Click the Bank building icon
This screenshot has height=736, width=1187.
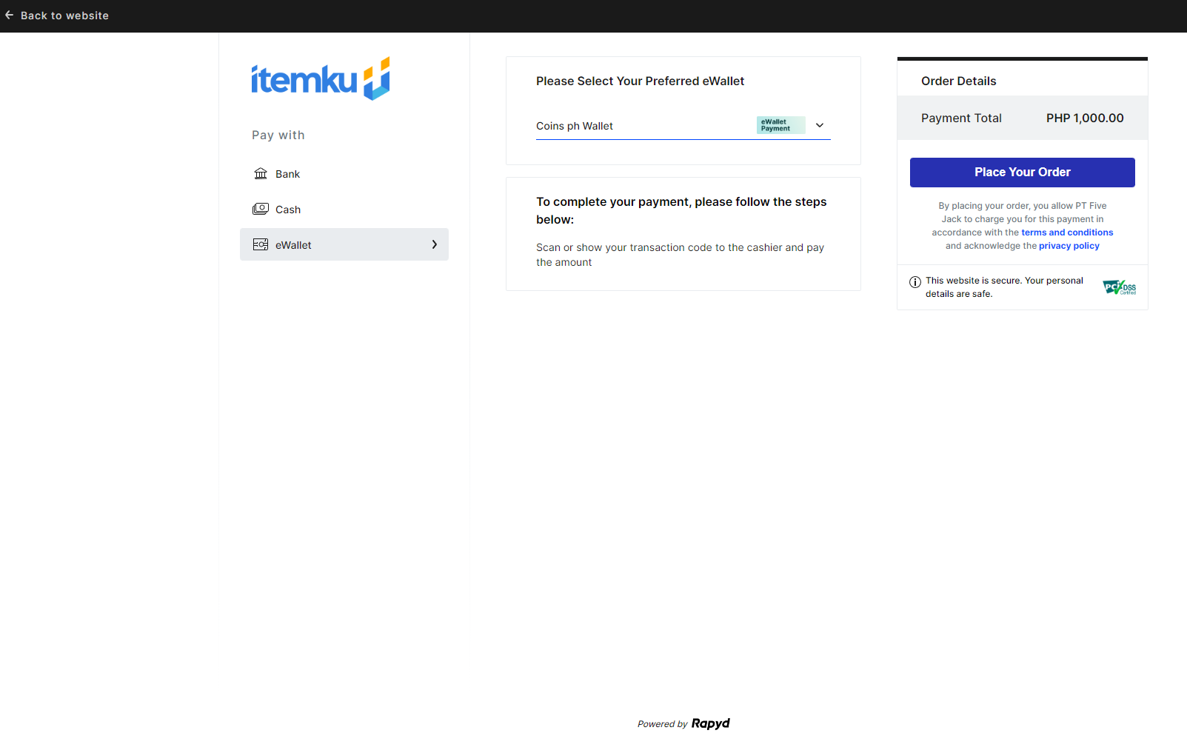[x=261, y=174]
